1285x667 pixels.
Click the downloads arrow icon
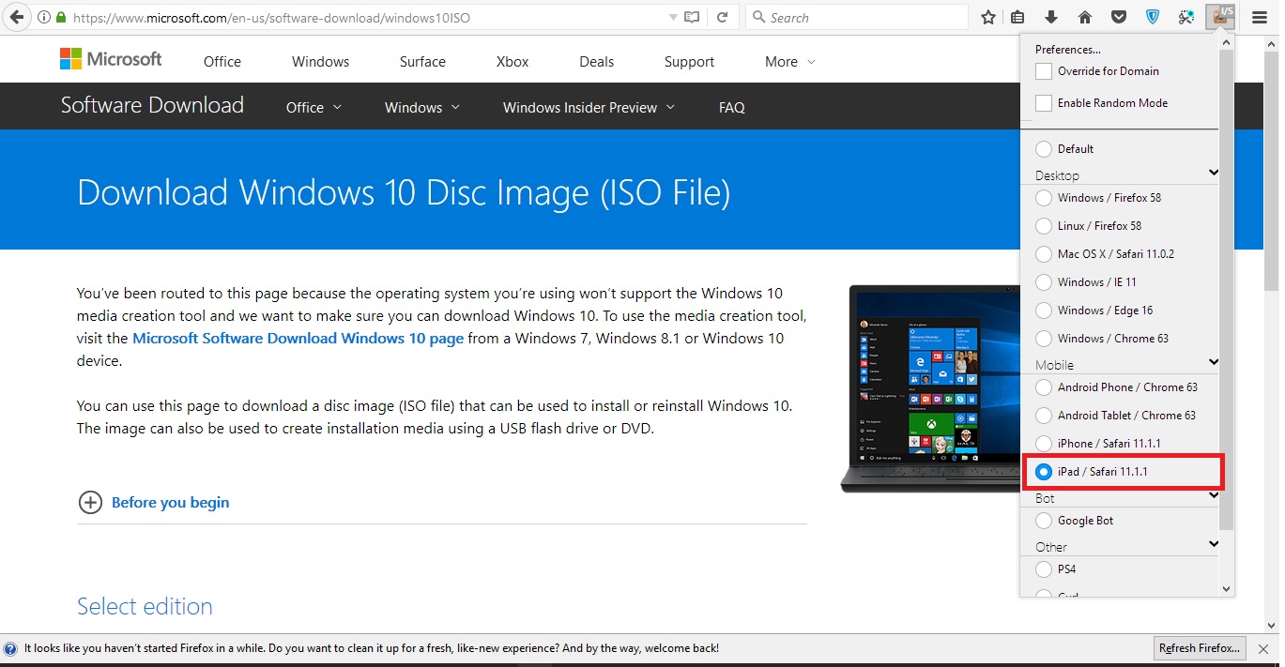(1051, 16)
